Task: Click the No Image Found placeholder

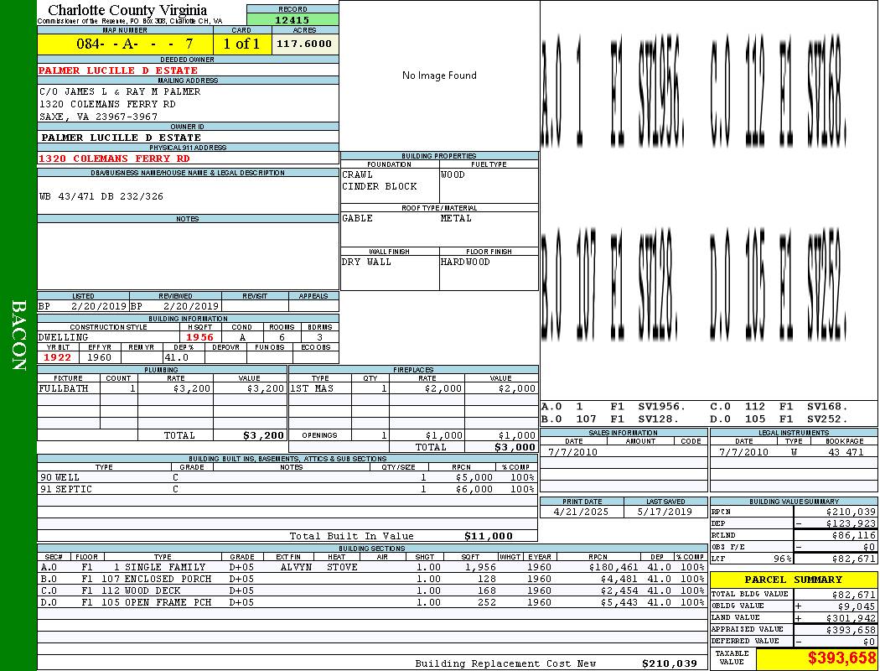Action: pyautogui.click(x=439, y=75)
